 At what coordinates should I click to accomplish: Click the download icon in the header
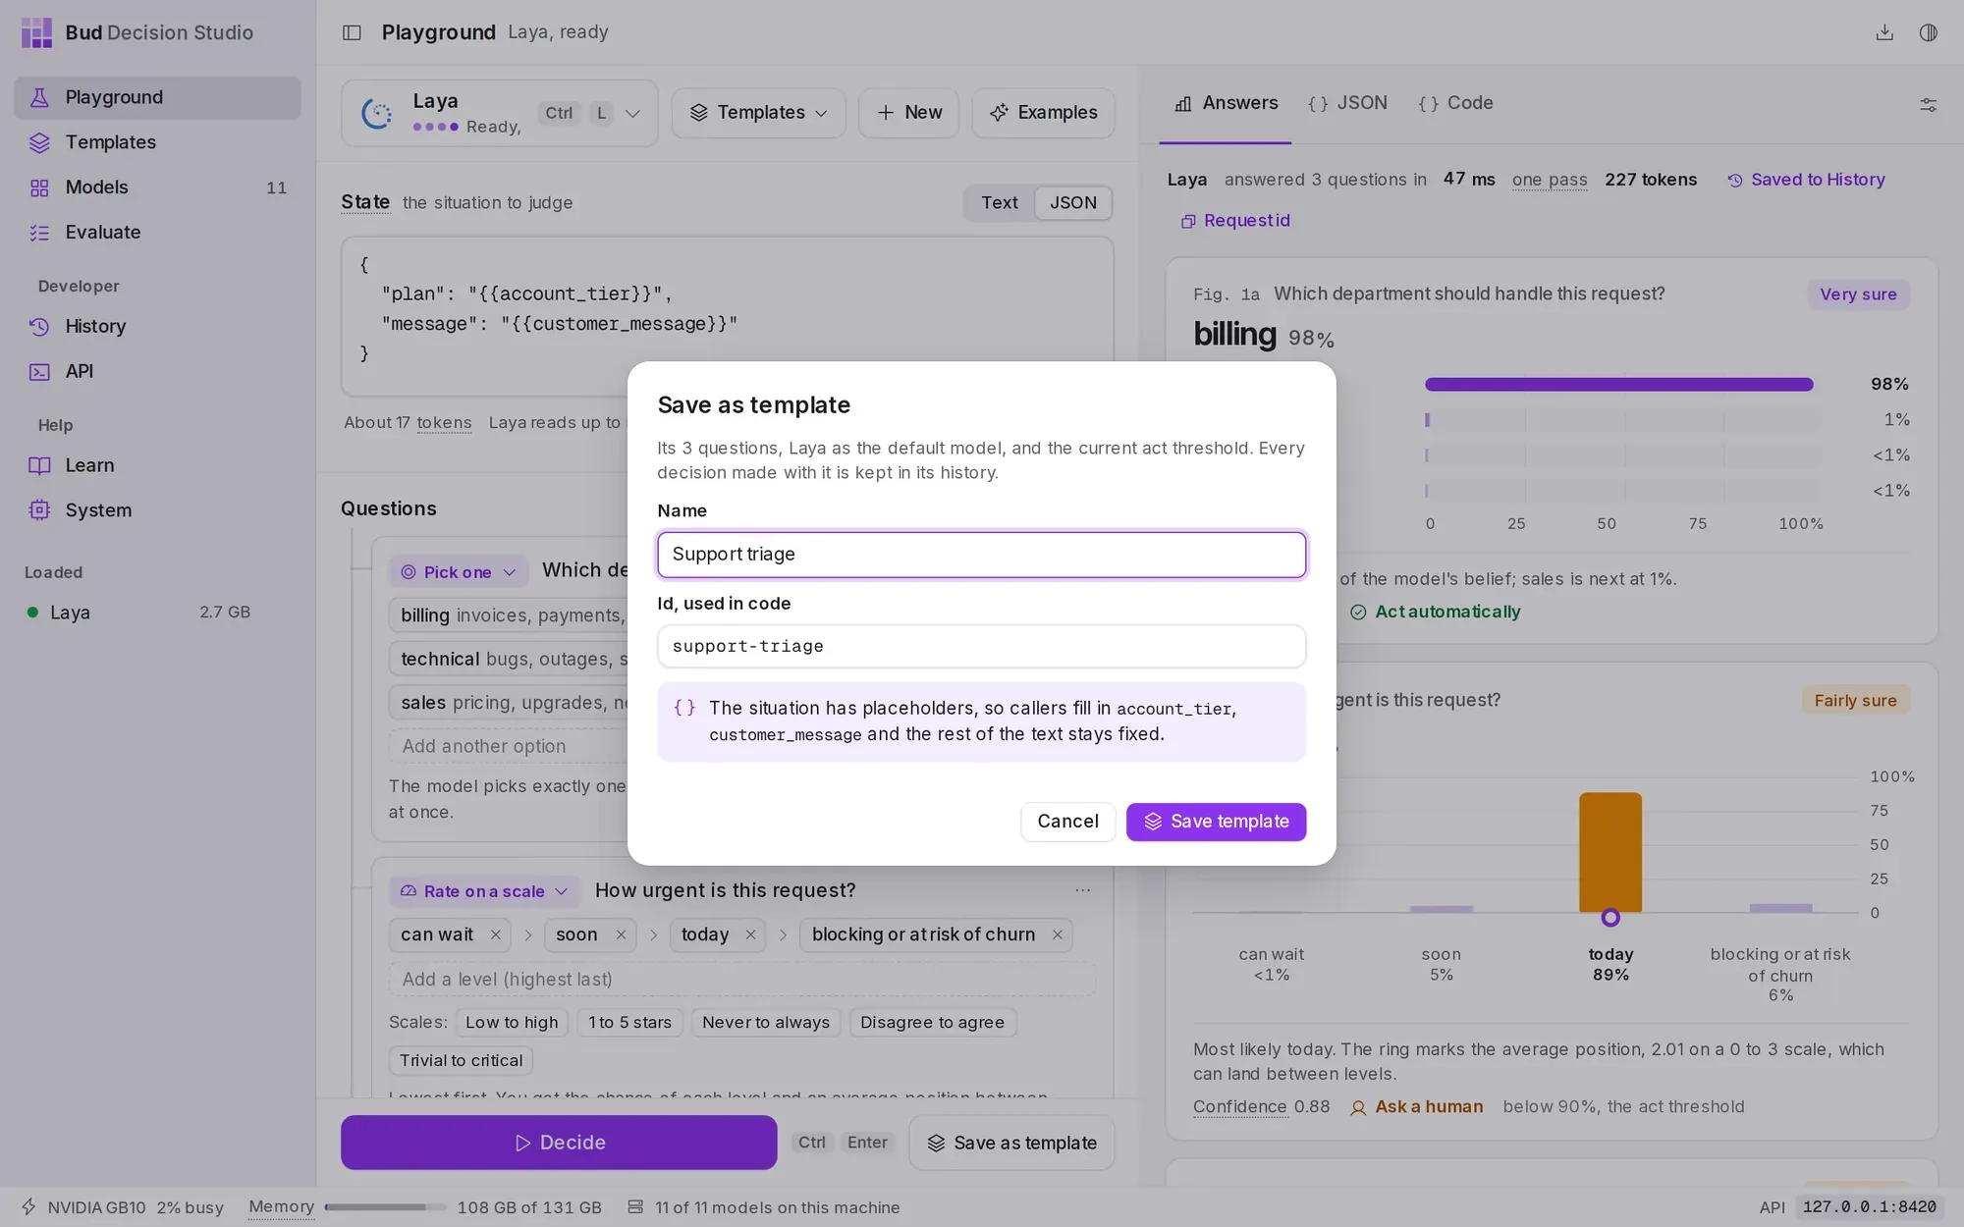(1884, 32)
